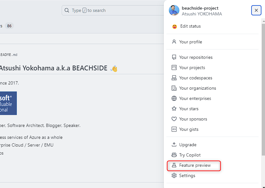Viewport: 265px width, 188px height.
Task: Select the Your repositories book icon
Action: 174,57
